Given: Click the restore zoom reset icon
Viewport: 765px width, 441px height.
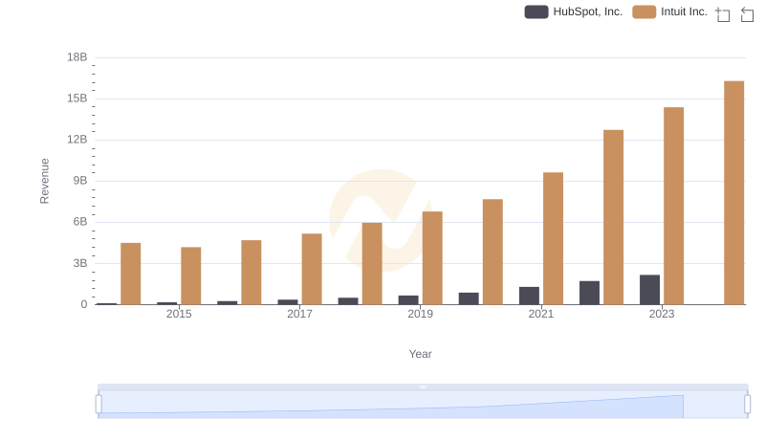Looking at the screenshot, I should click(747, 14).
